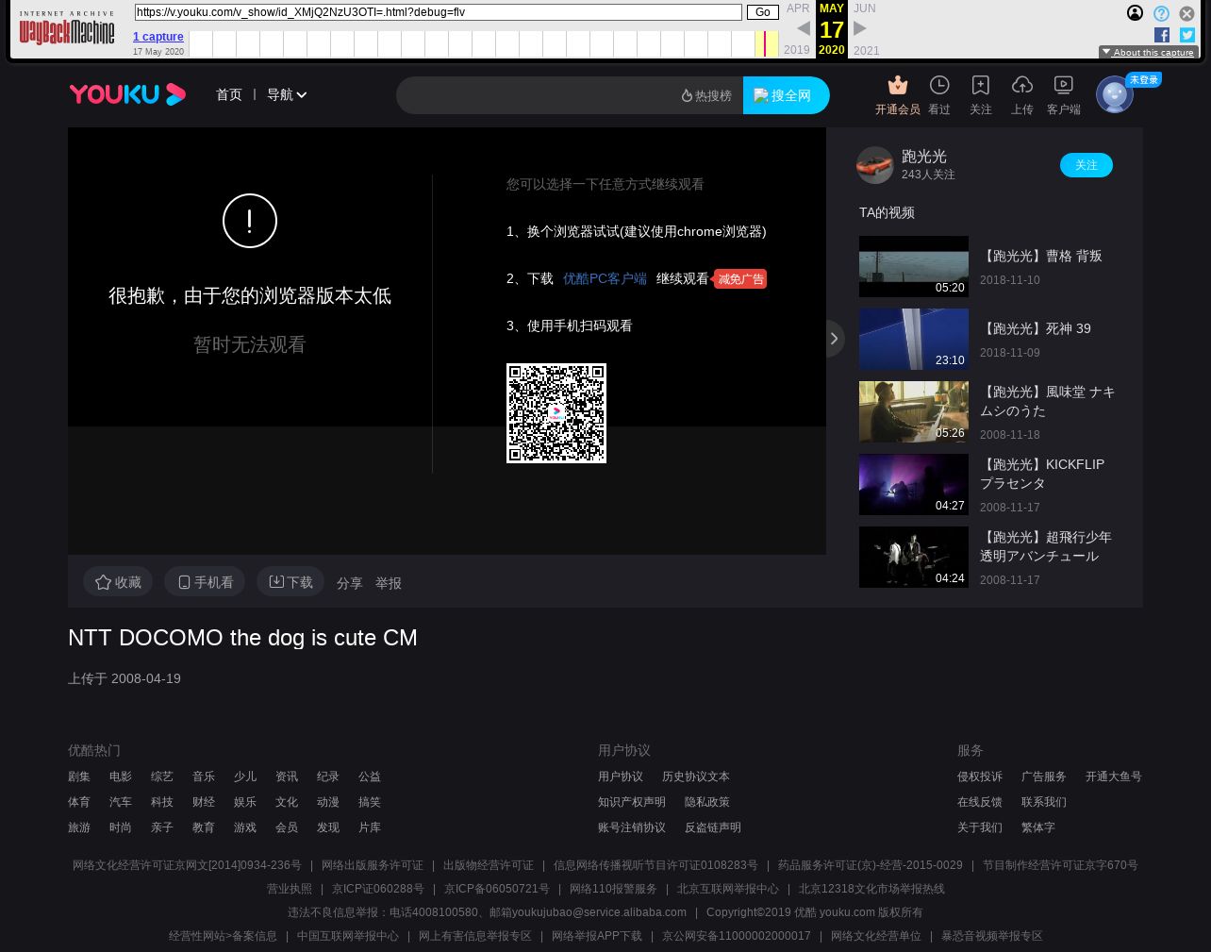
Task: Follow 跑光光 with 关注 button
Action: click(1087, 165)
